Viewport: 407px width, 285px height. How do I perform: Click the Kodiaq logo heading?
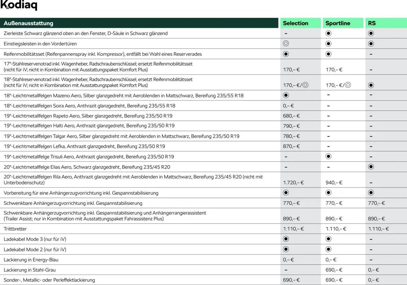click(x=19, y=5)
